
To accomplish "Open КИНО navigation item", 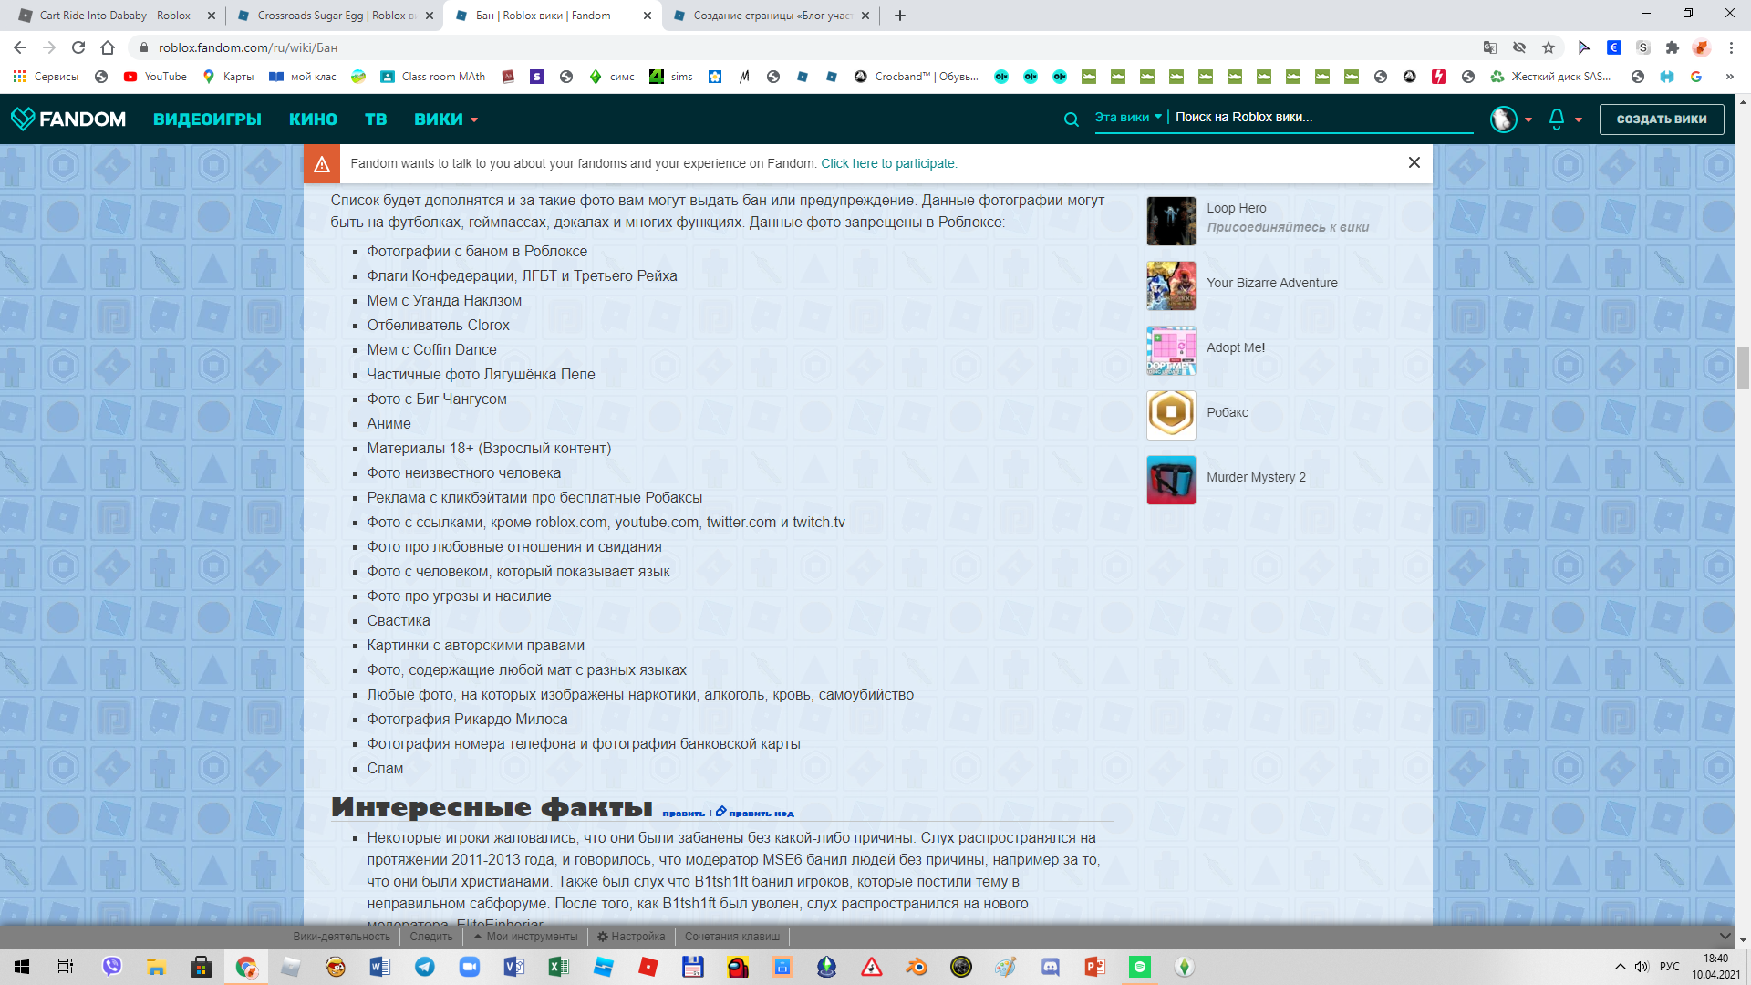I will pos(313,119).
